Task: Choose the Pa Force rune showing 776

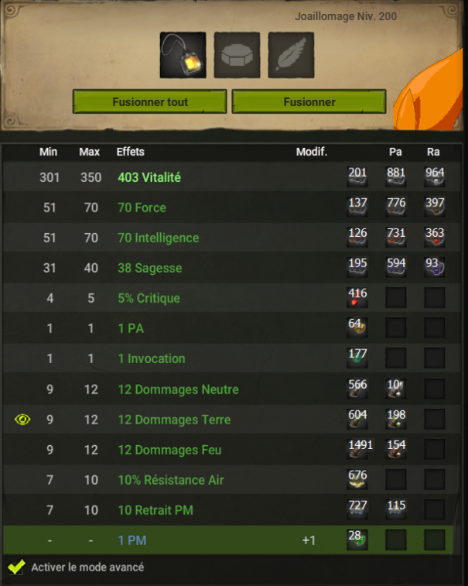Action: click(396, 207)
